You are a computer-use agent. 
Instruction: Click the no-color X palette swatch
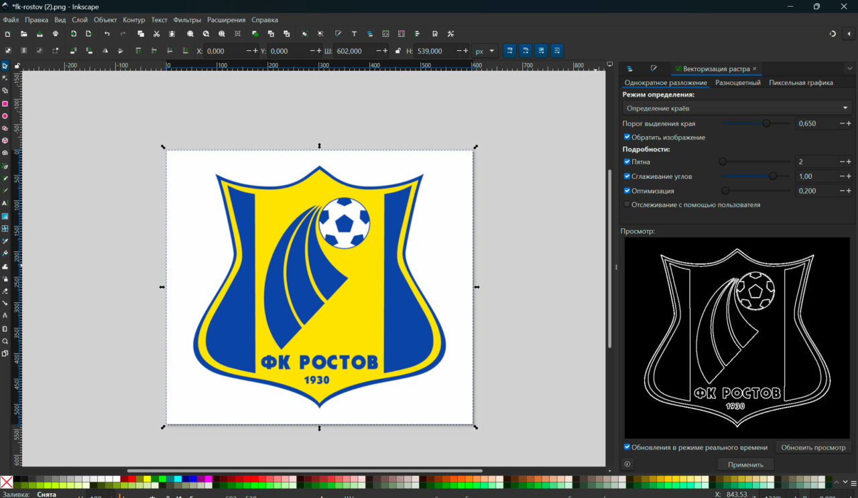pos(7,482)
